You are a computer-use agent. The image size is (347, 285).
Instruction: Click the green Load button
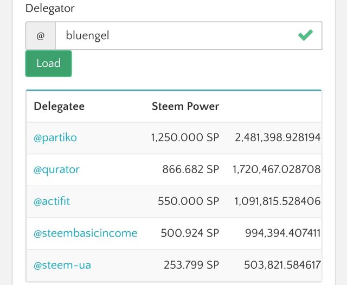point(48,64)
